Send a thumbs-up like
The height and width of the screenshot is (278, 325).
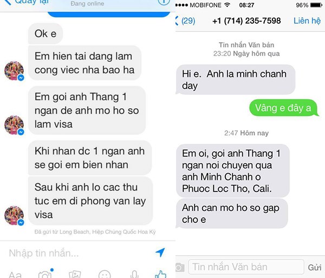161,274
